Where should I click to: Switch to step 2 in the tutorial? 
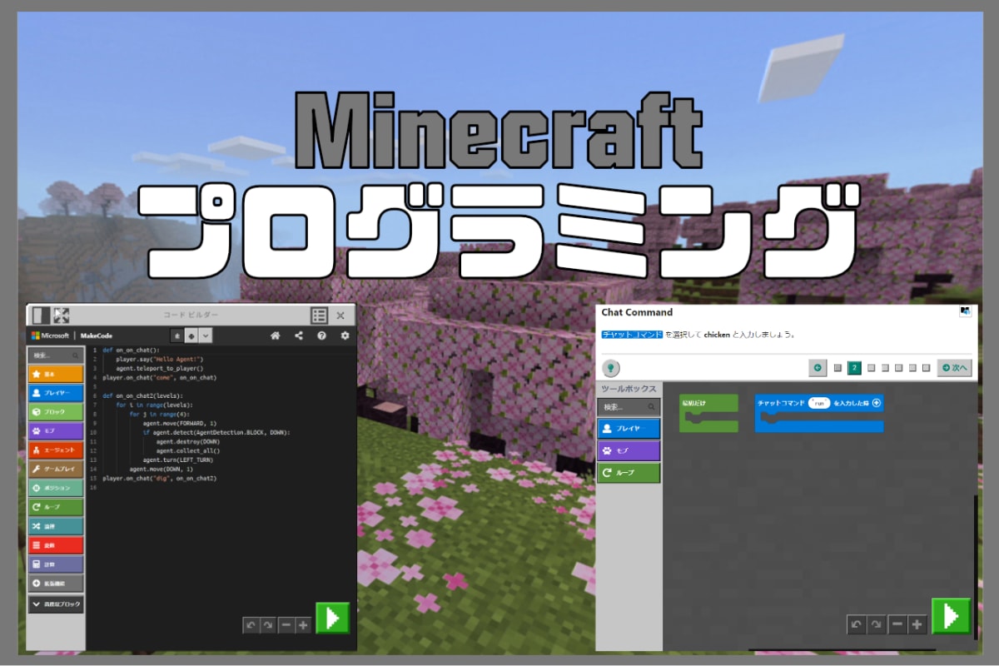pos(854,368)
